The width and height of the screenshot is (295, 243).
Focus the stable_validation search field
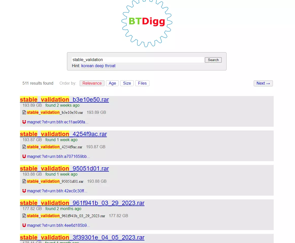tap(138, 60)
